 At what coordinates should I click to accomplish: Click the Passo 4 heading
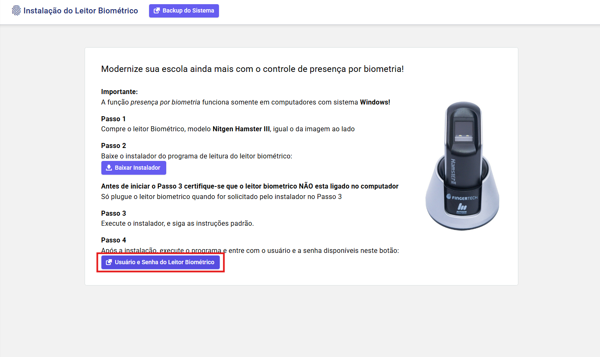tap(113, 240)
